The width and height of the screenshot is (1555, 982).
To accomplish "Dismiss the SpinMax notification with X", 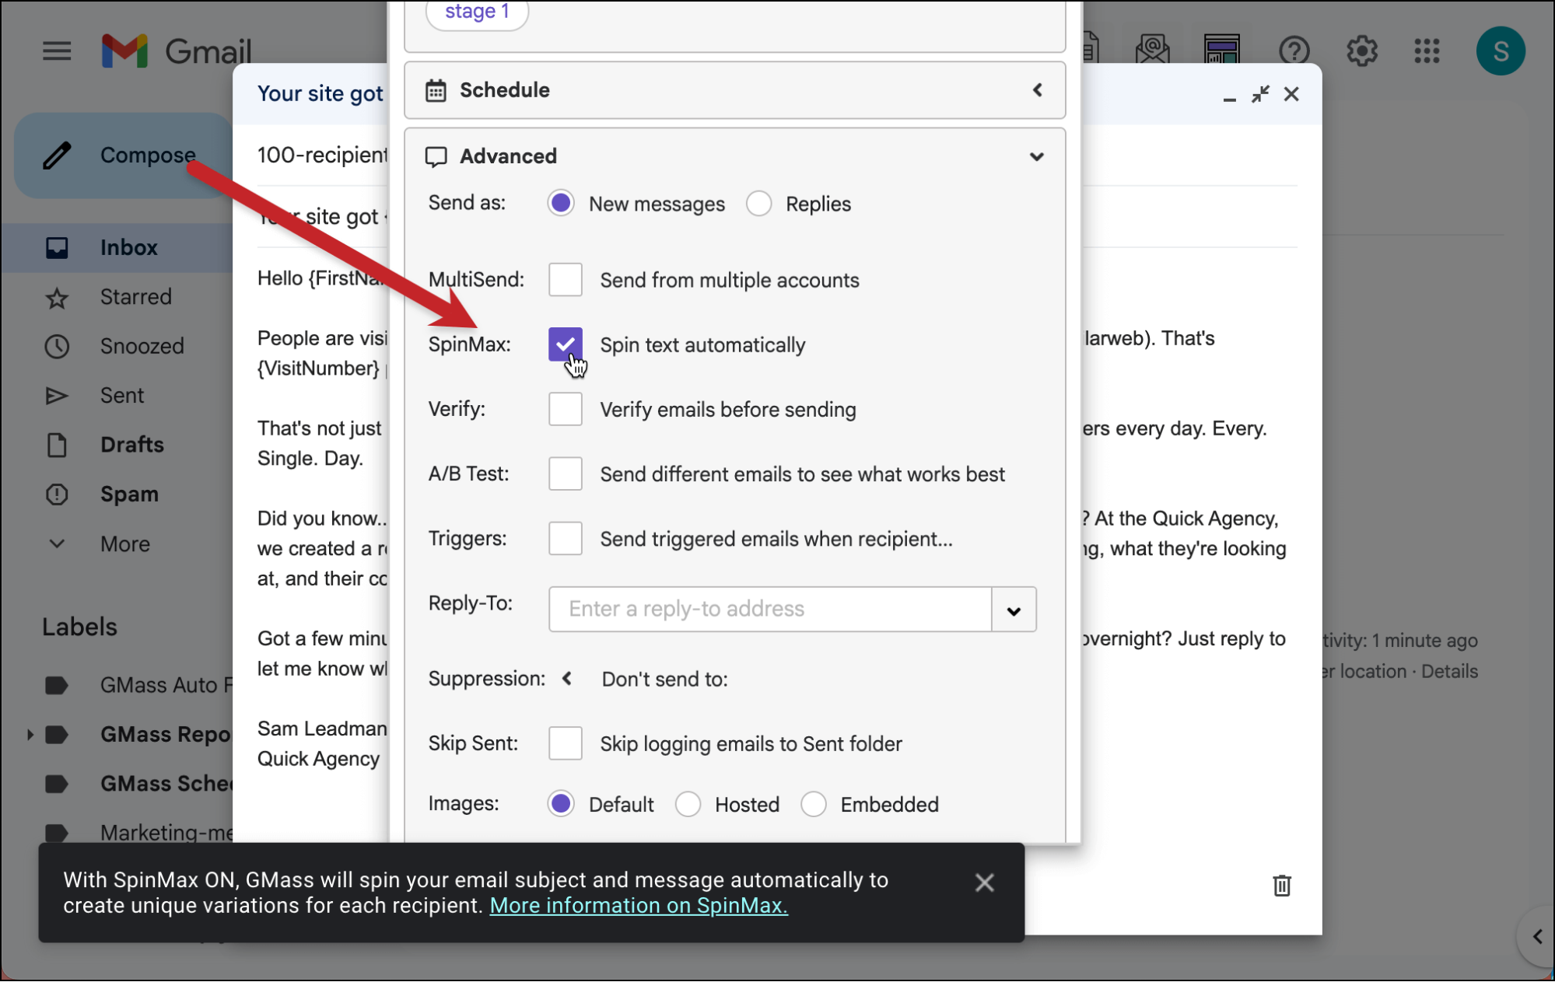I will 984,882.
